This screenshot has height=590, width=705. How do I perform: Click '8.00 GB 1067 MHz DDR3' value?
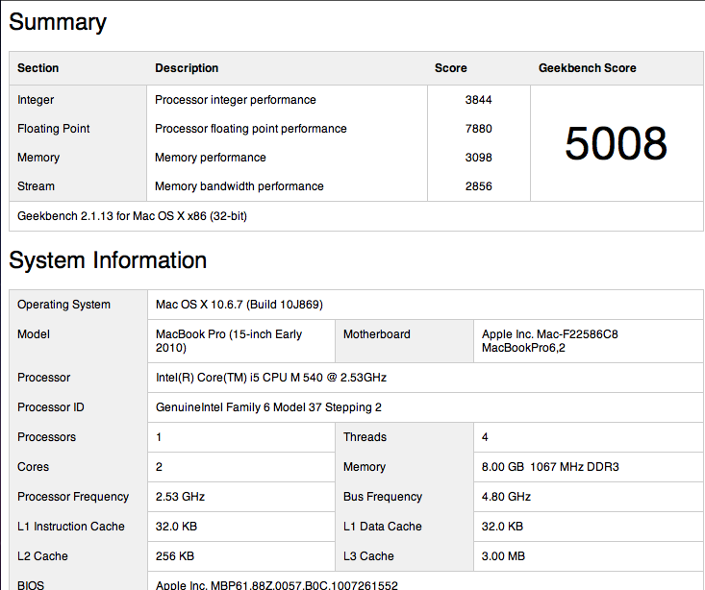coord(550,467)
